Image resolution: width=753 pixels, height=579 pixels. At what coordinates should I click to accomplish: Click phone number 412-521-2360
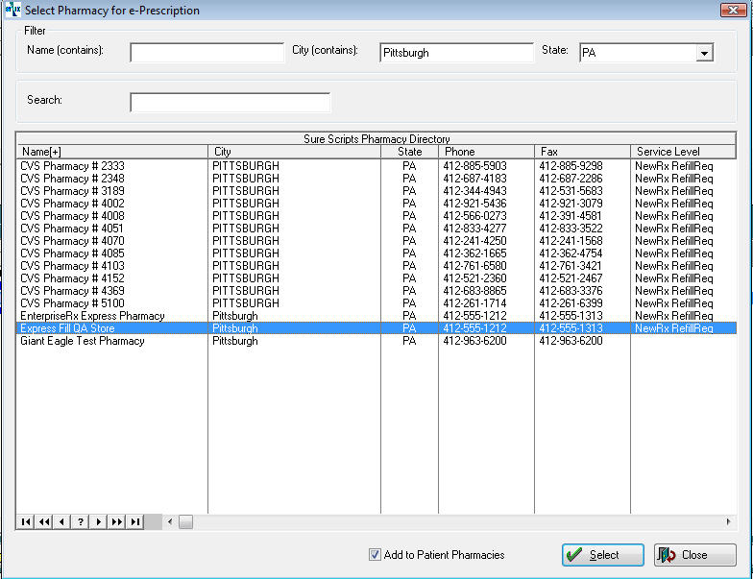(474, 278)
